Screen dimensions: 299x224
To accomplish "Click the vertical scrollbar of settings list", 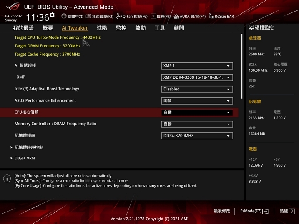I will (x=242, y=67).
